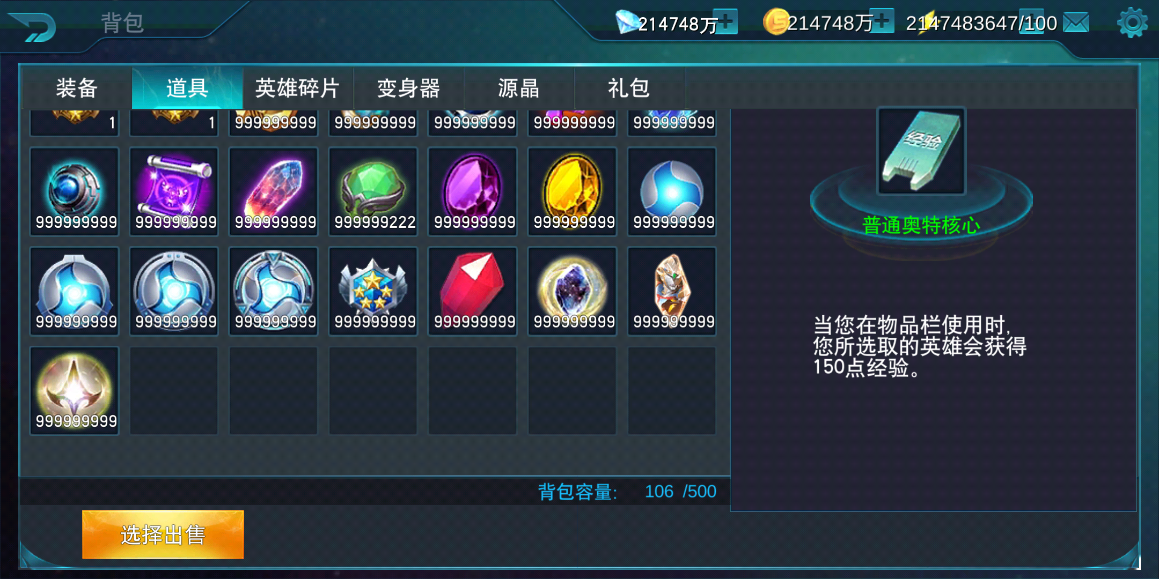Open the settings gear icon
Viewport: 1159px width, 579px height.
pyautogui.click(x=1132, y=23)
